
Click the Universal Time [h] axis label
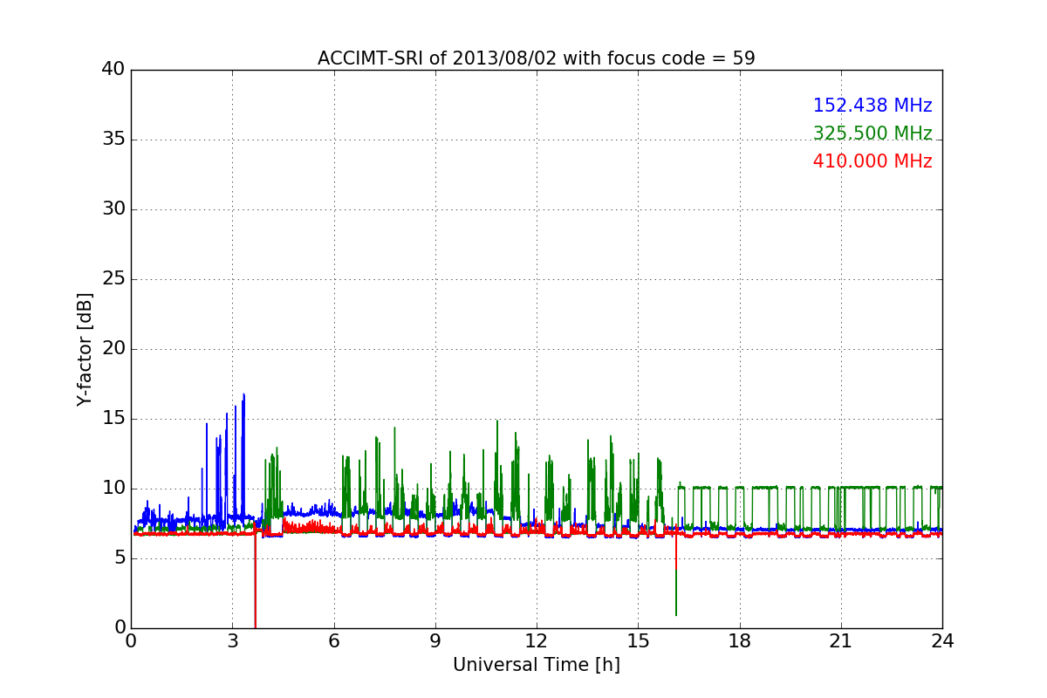[x=536, y=665]
